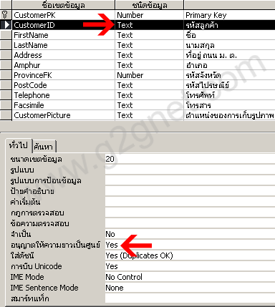Click description cell นามสกุล for LastName
Screen dimensions: 275x307
click(x=230, y=45)
